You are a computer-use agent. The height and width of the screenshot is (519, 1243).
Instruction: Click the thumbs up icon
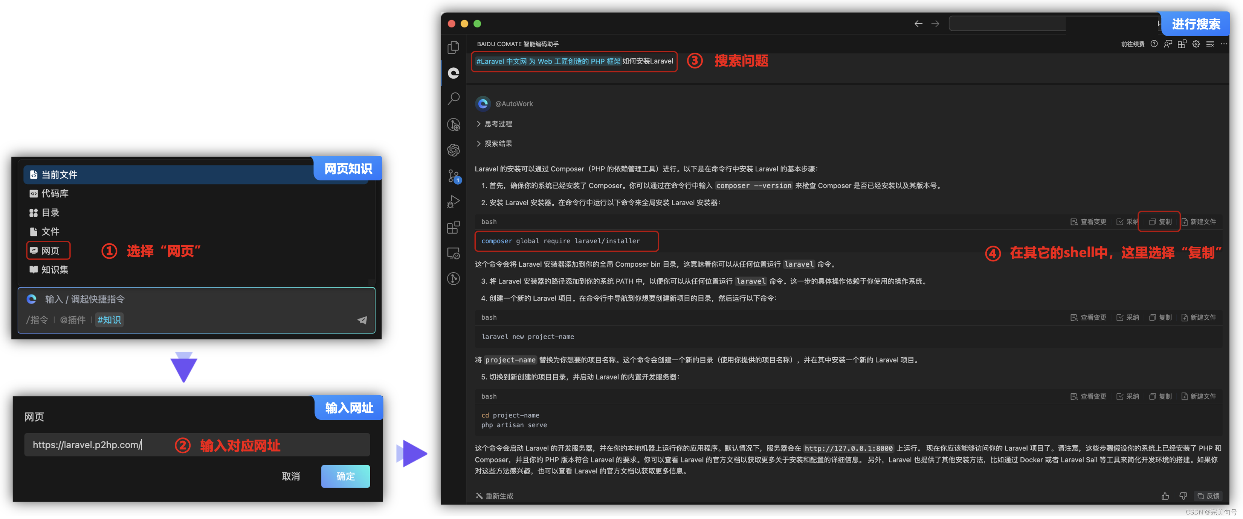(x=1165, y=496)
